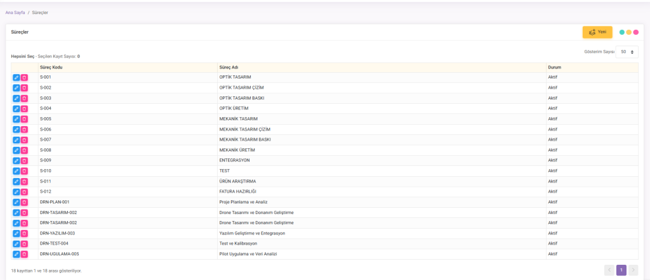Click the teal color dot
The image size is (650, 280).
coord(622,32)
